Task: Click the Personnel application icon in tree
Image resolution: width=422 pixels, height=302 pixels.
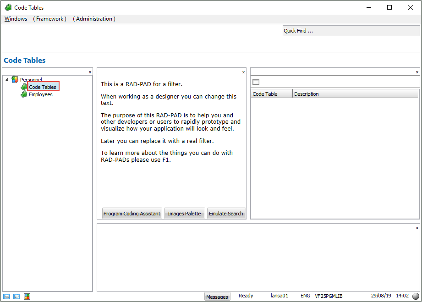Action: pos(15,79)
